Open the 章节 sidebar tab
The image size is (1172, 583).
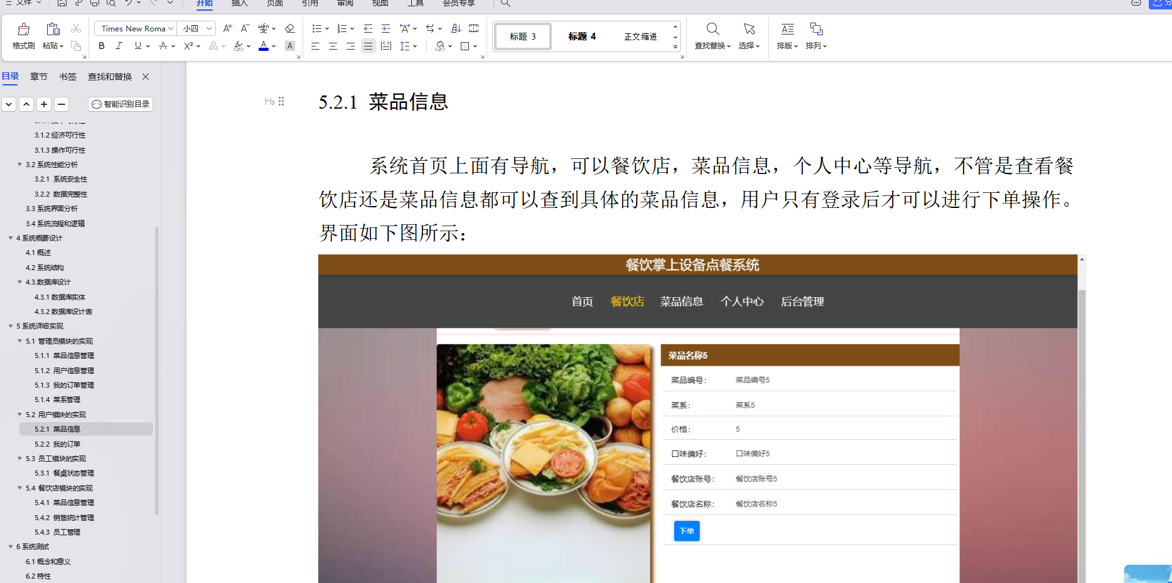(39, 76)
